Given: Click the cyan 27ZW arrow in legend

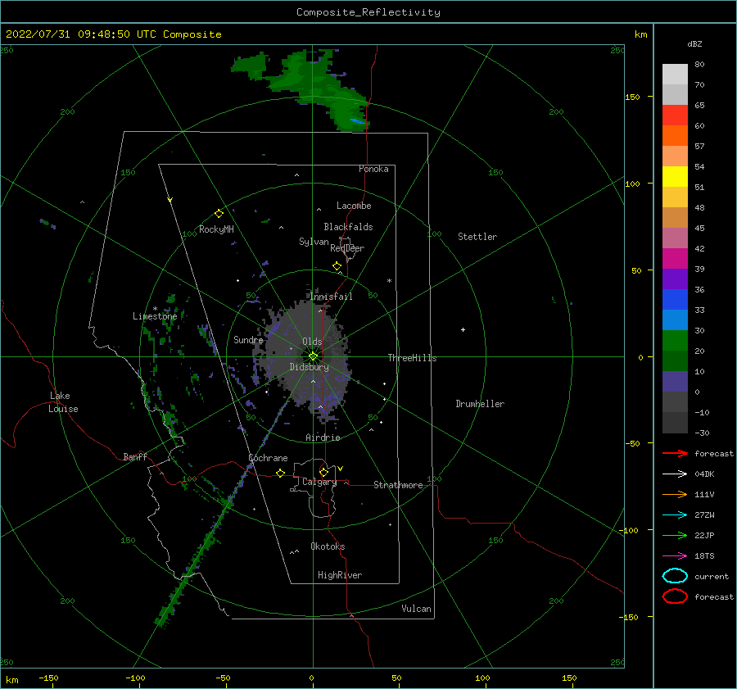Looking at the screenshot, I should pos(675,515).
